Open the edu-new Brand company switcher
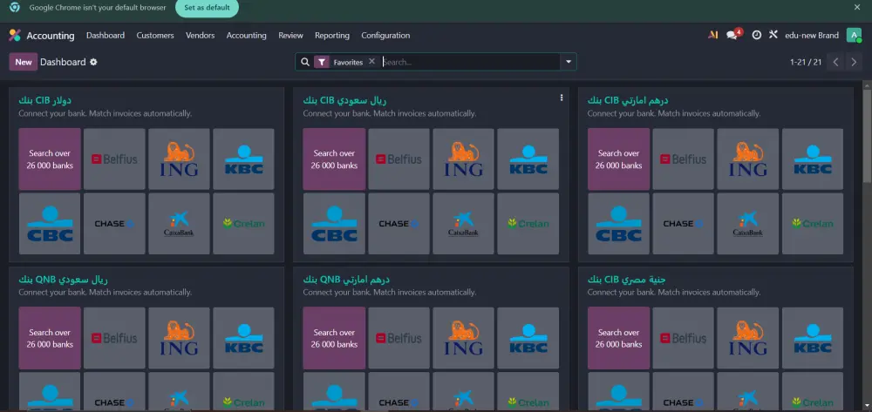The image size is (872, 412). pyautogui.click(x=811, y=35)
